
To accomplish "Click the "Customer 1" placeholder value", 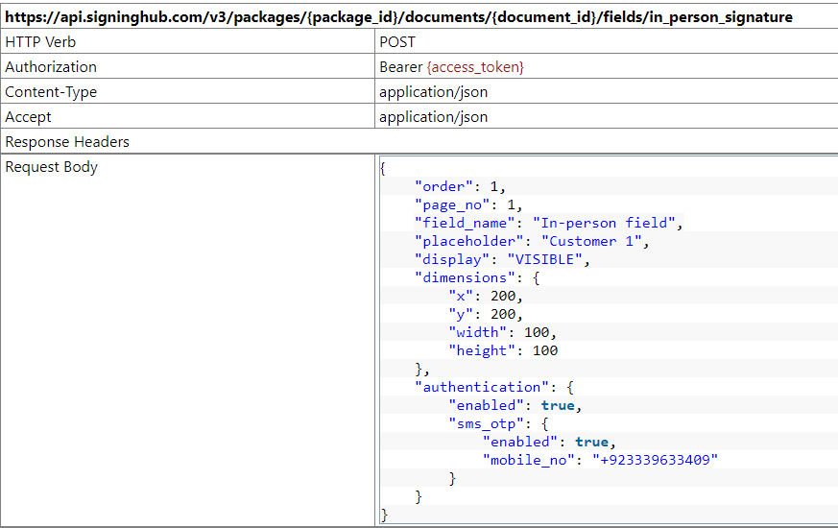I will pyautogui.click(x=592, y=241).
